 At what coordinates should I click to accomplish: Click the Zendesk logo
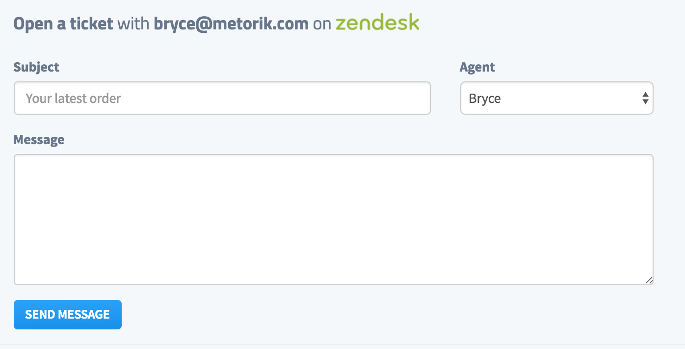click(x=377, y=23)
